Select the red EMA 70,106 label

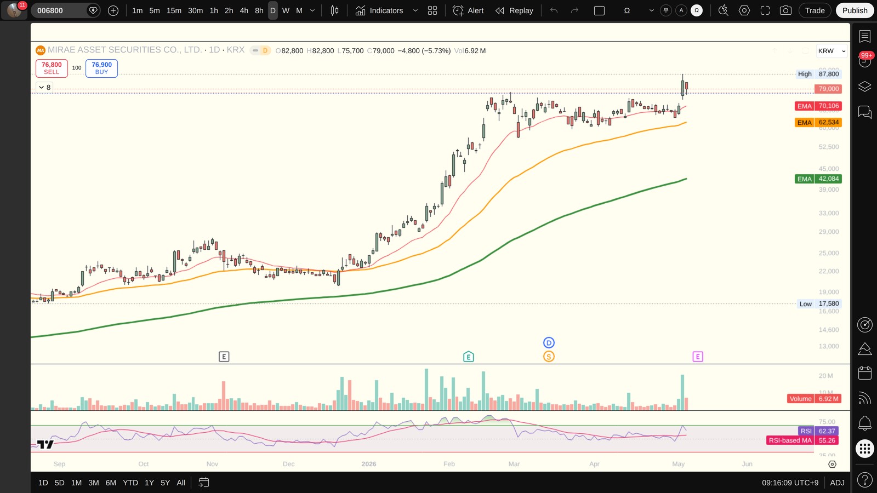click(x=818, y=106)
